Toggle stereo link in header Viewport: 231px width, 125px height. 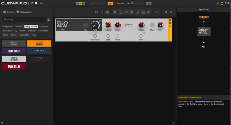(80, 3)
